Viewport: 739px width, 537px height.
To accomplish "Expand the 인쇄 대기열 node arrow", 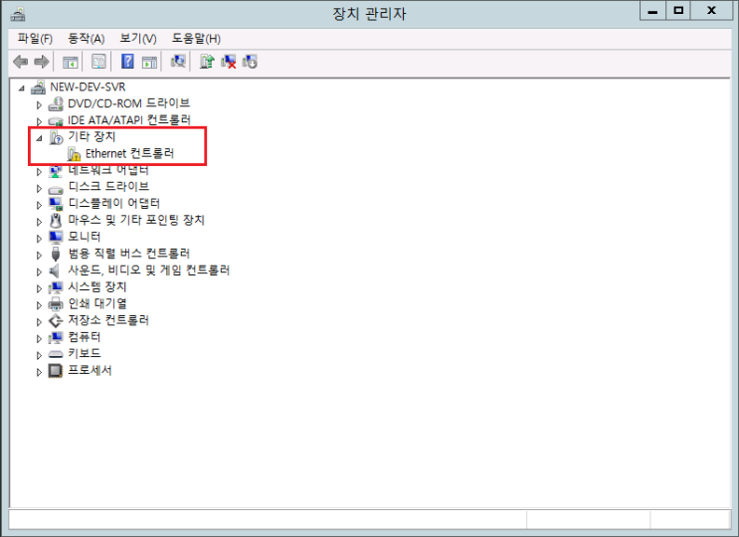I will click(x=39, y=305).
